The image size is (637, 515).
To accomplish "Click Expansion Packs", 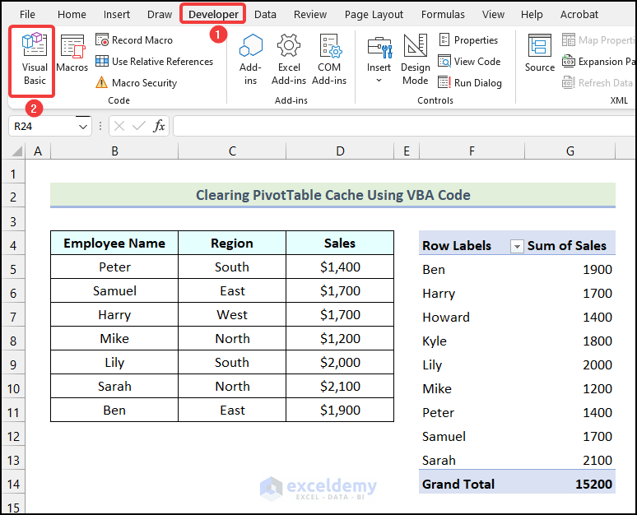I will point(598,62).
